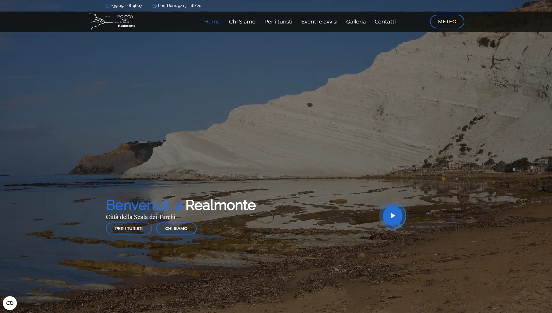Screen dimensions: 552x313
Task: Click the Pro Loco Realmonte logo
Action: tap(112, 21)
